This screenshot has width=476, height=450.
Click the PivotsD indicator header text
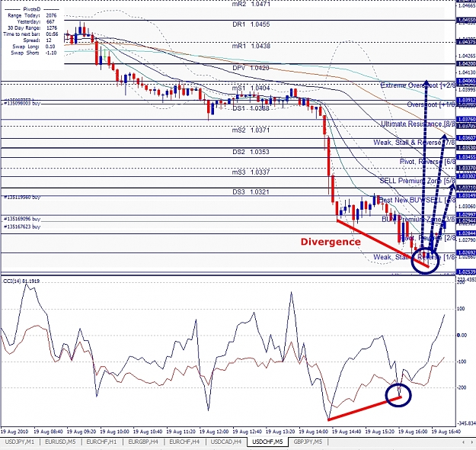coord(32,9)
